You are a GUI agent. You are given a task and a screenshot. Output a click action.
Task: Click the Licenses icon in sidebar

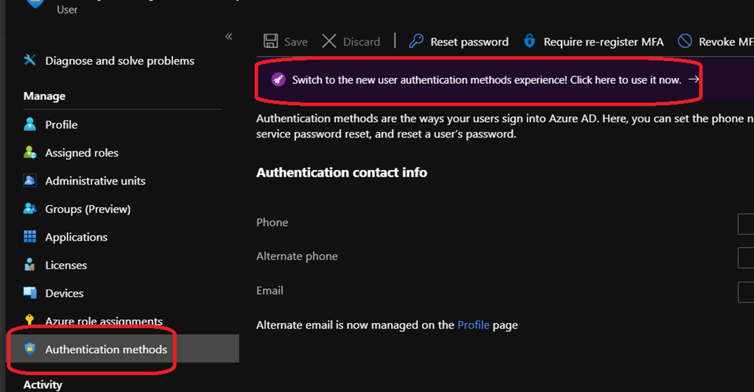pyautogui.click(x=30, y=265)
